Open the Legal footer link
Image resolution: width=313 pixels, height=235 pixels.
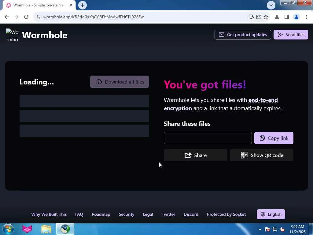(148, 214)
